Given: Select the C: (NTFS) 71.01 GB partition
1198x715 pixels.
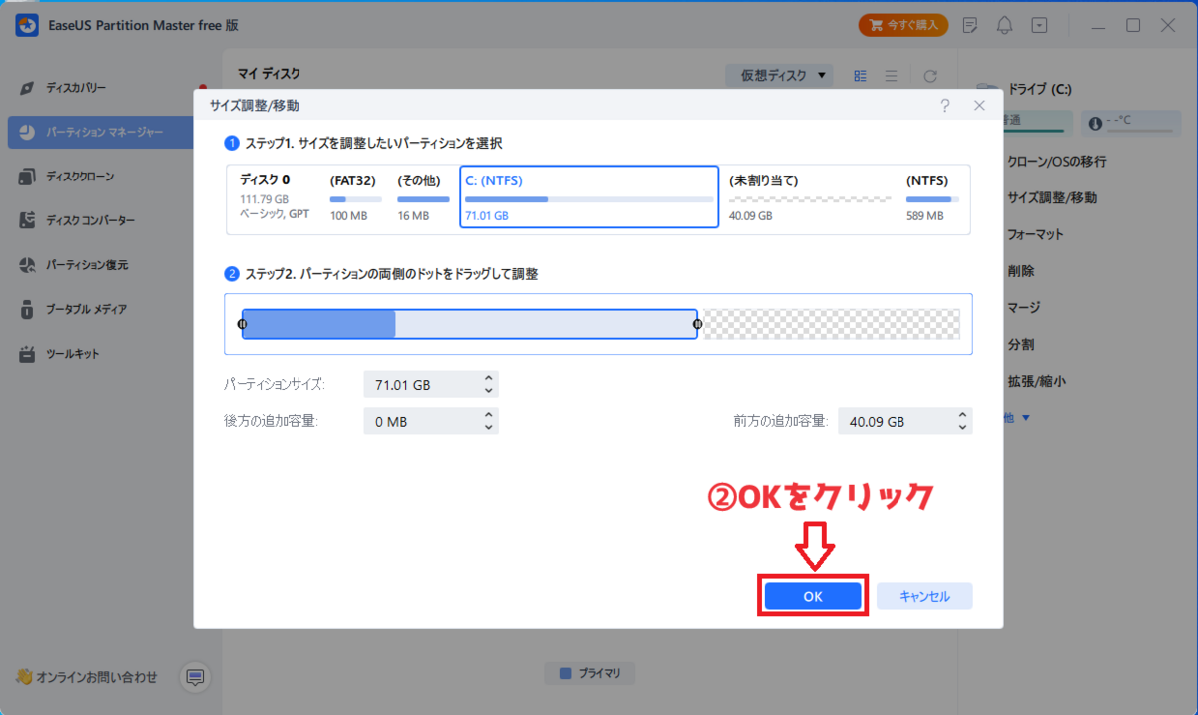Looking at the screenshot, I should coord(589,197).
